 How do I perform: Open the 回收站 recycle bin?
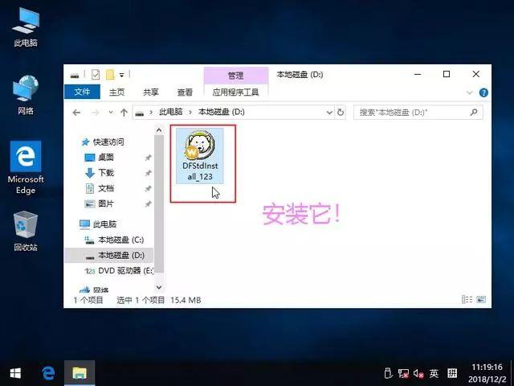26,232
